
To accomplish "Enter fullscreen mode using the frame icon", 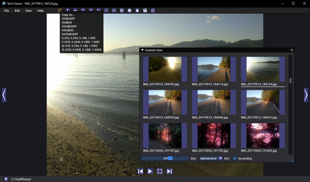I will [x=160, y=171].
